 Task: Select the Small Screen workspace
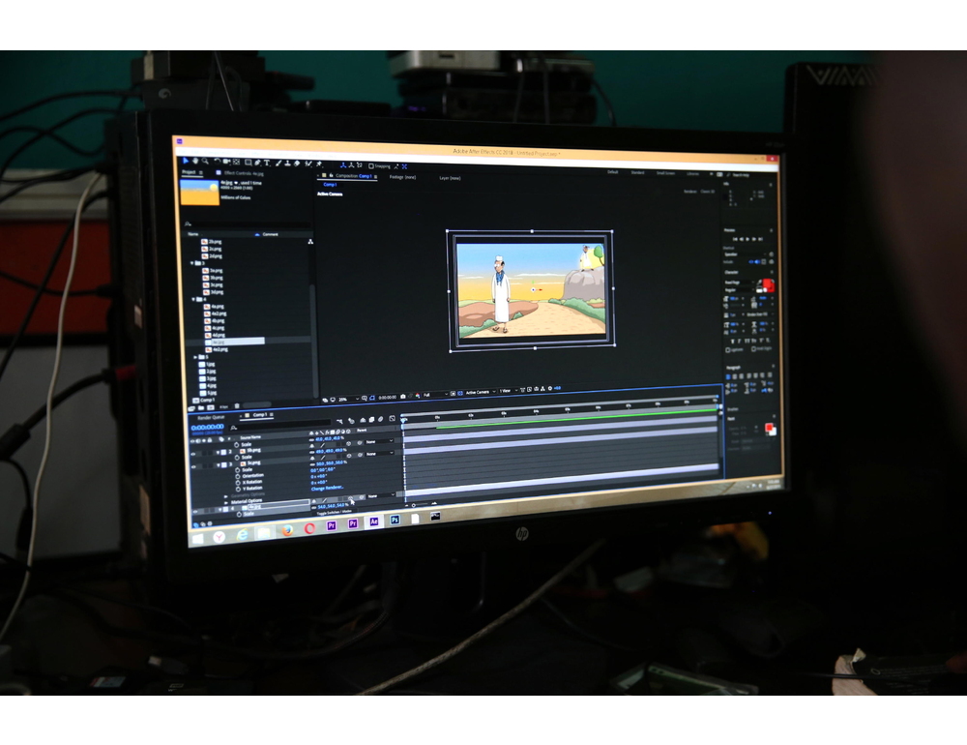pyautogui.click(x=665, y=173)
